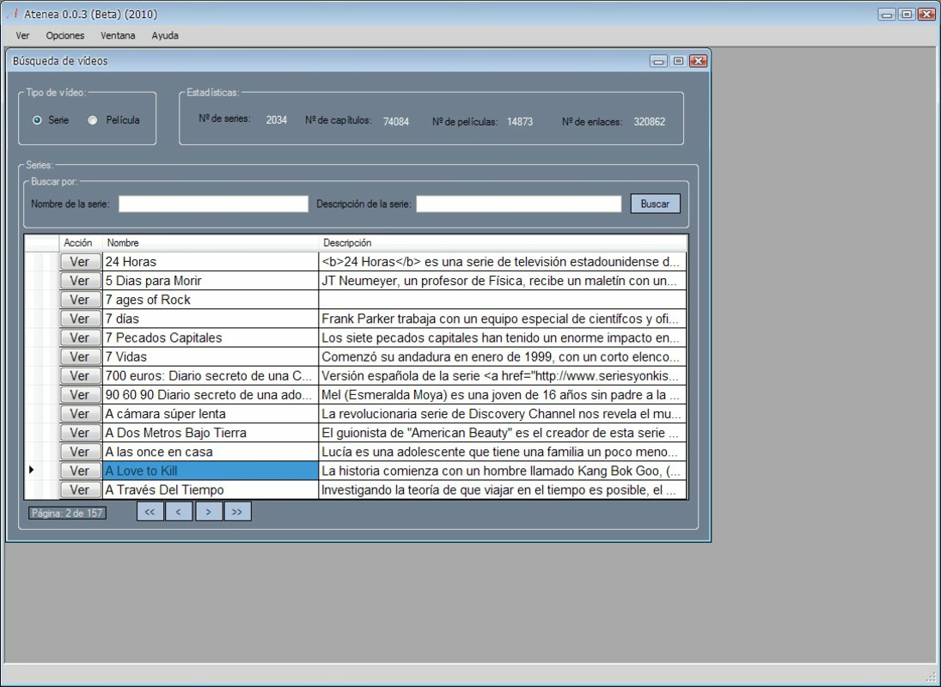Click Ver button for 7 Vidas
The height and width of the screenshot is (687, 941).
pos(81,356)
